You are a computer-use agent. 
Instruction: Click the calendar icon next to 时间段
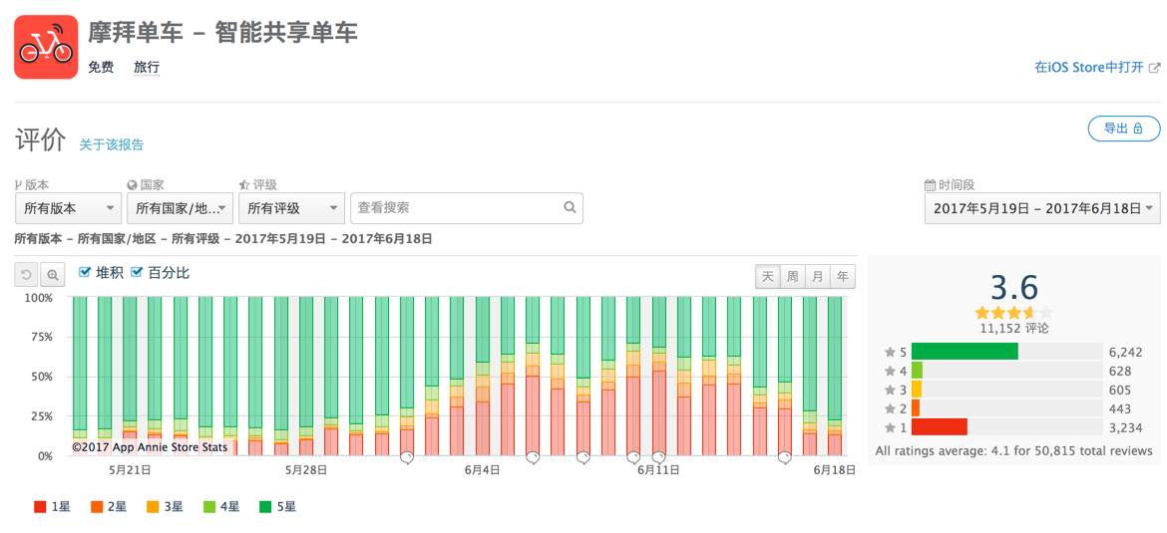click(x=930, y=185)
